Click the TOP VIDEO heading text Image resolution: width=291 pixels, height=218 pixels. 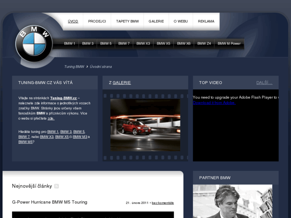click(211, 83)
